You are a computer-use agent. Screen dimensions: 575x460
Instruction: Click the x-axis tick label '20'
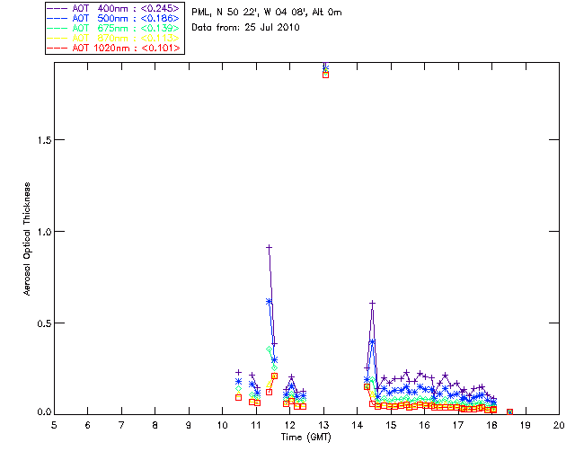[x=559, y=425]
